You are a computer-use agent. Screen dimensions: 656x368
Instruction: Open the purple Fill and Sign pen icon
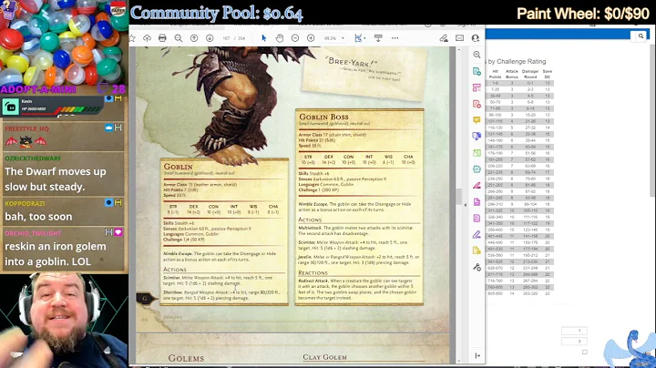coord(477,234)
